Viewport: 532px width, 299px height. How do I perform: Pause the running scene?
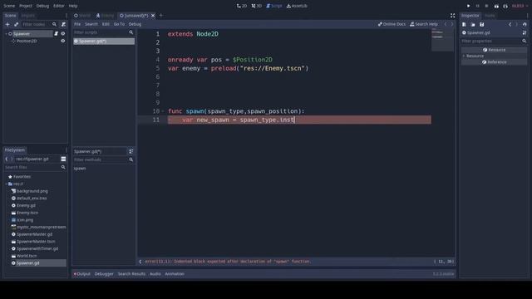pyautogui.click(x=477, y=6)
